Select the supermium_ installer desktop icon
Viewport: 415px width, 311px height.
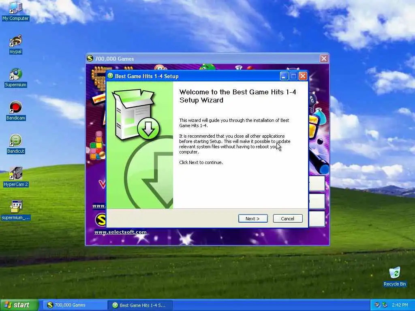click(16, 211)
